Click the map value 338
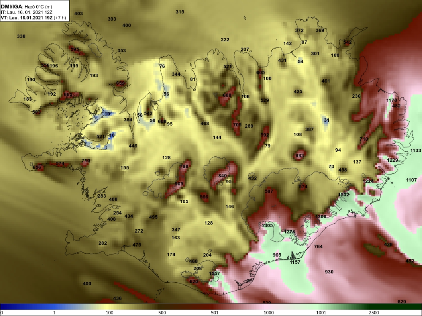This screenshot has height=316, width=422. [21, 36]
